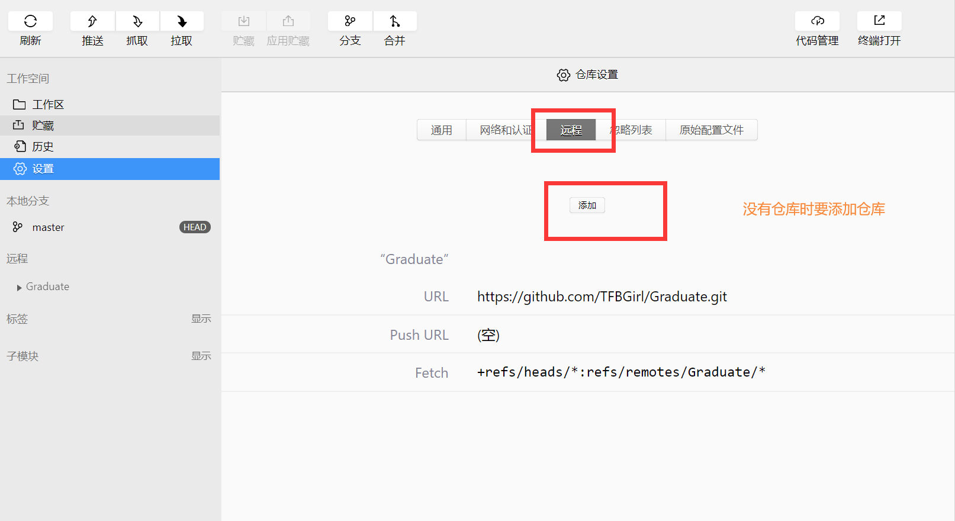The image size is (955, 521).
Task: Select the Settings (设置) sidebar item
Action: pos(110,169)
